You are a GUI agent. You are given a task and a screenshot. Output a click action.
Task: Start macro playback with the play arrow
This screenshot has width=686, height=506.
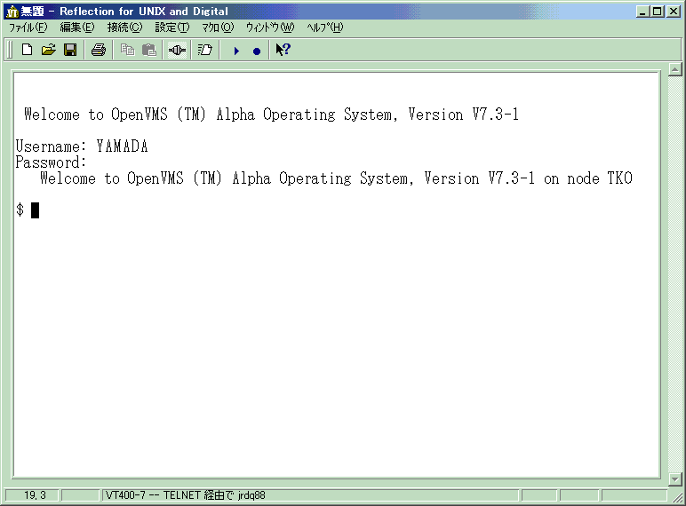pyautogui.click(x=236, y=51)
